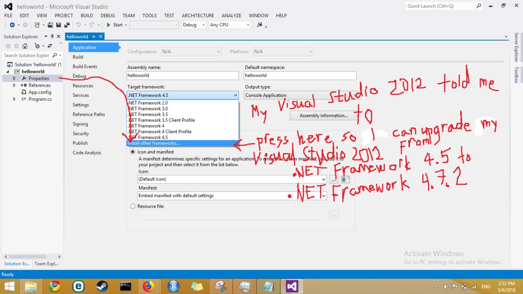Screen dimensions: 523x294
Task: Choose Install other frameworks option
Action: pyautogui.click(x=183, y=143)
